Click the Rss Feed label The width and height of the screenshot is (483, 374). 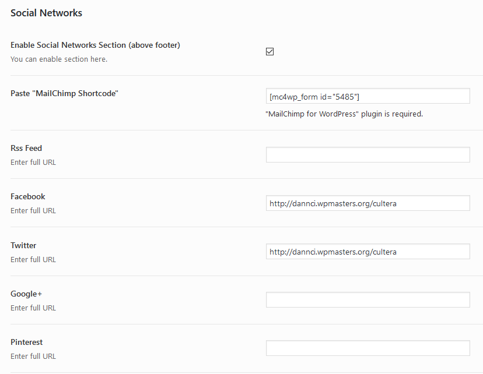[x=26, y=148]
